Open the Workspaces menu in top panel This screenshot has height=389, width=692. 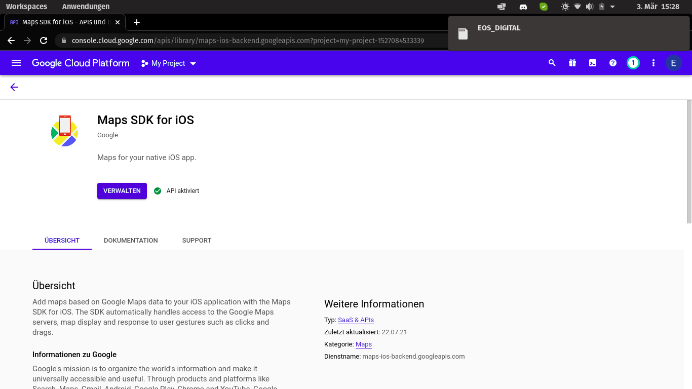click(26, 7)
